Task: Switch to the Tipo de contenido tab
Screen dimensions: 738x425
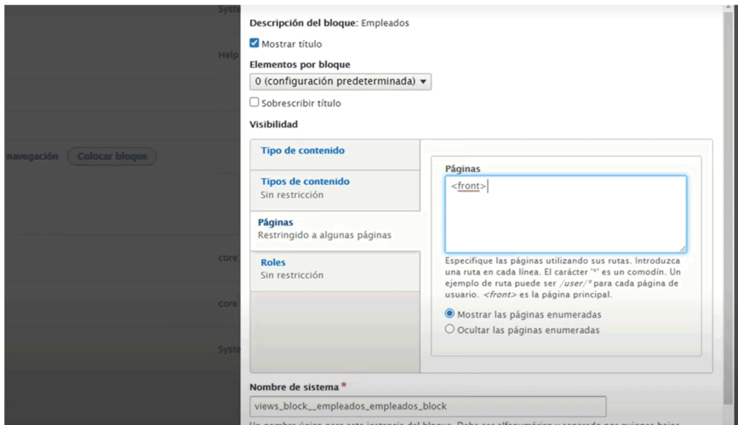Action: [x=335, y=154]
